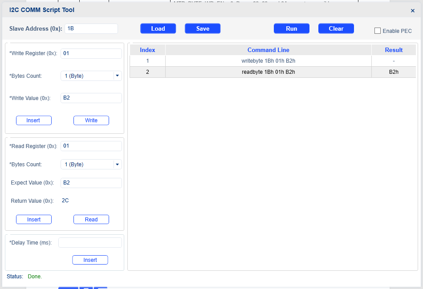Click the Expect Value input field
The width and height of the screenshot is (423, 289).
(x=91, y=183)
